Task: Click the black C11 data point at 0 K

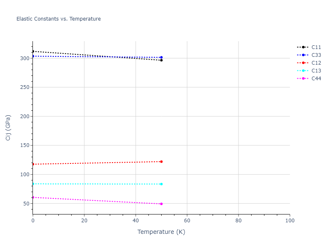Action: pos(33,51)
